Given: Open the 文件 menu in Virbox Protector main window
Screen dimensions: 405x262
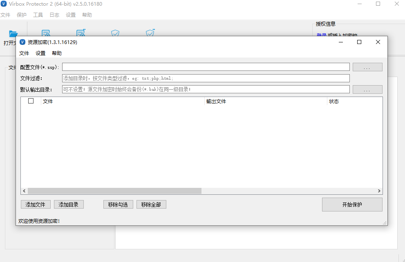Looking at the screenshot, I should coord(5,15).
